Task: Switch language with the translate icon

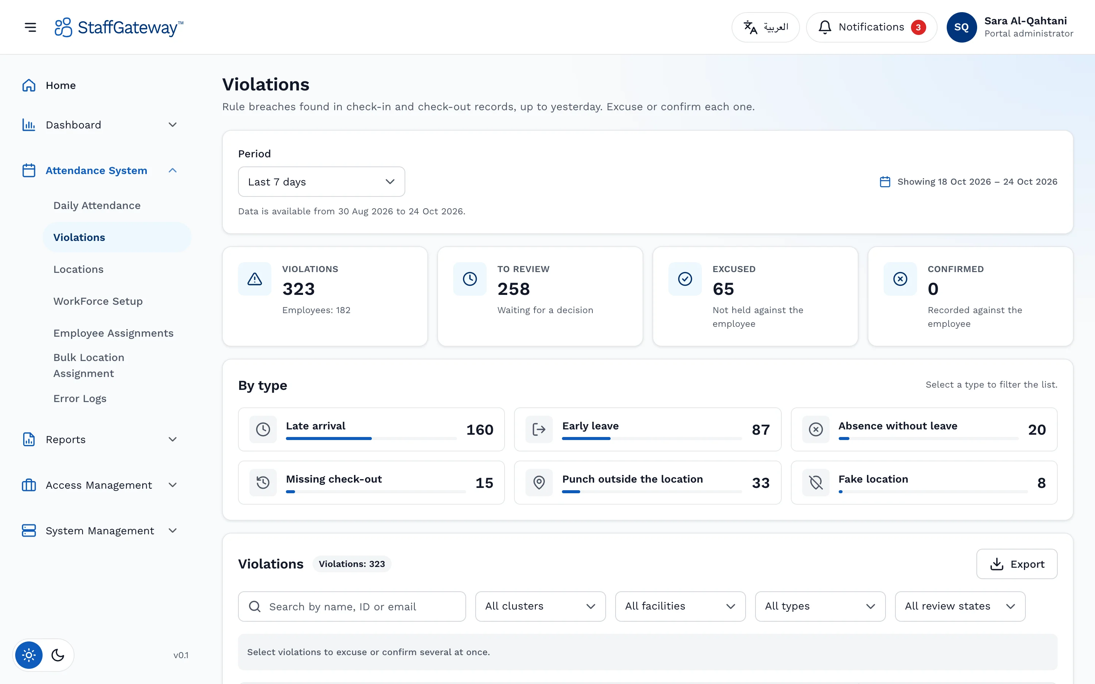Action: 750,27
